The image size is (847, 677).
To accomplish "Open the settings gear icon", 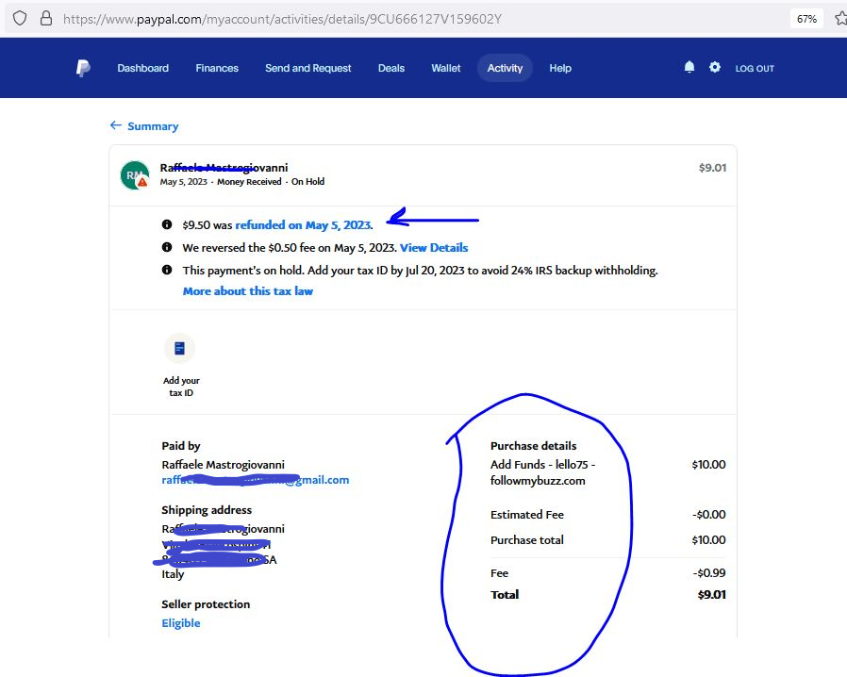I will (715, 67).
